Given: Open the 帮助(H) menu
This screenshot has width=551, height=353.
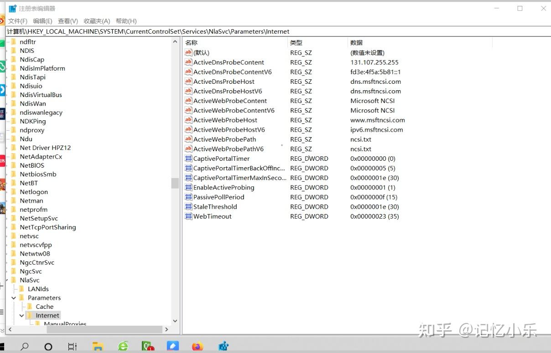Looking at the screenshot, I should pyautogui.click(x=126, y=21).
